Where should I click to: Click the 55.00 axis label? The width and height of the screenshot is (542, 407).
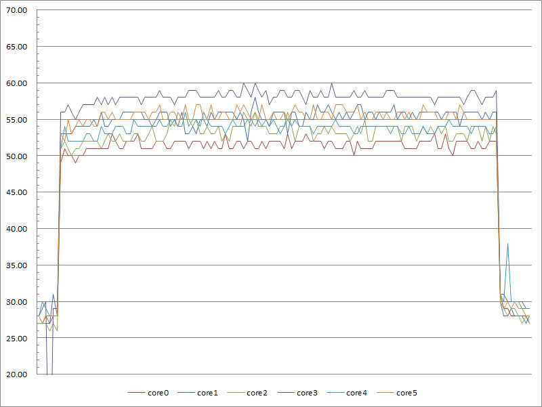[16, 120]
